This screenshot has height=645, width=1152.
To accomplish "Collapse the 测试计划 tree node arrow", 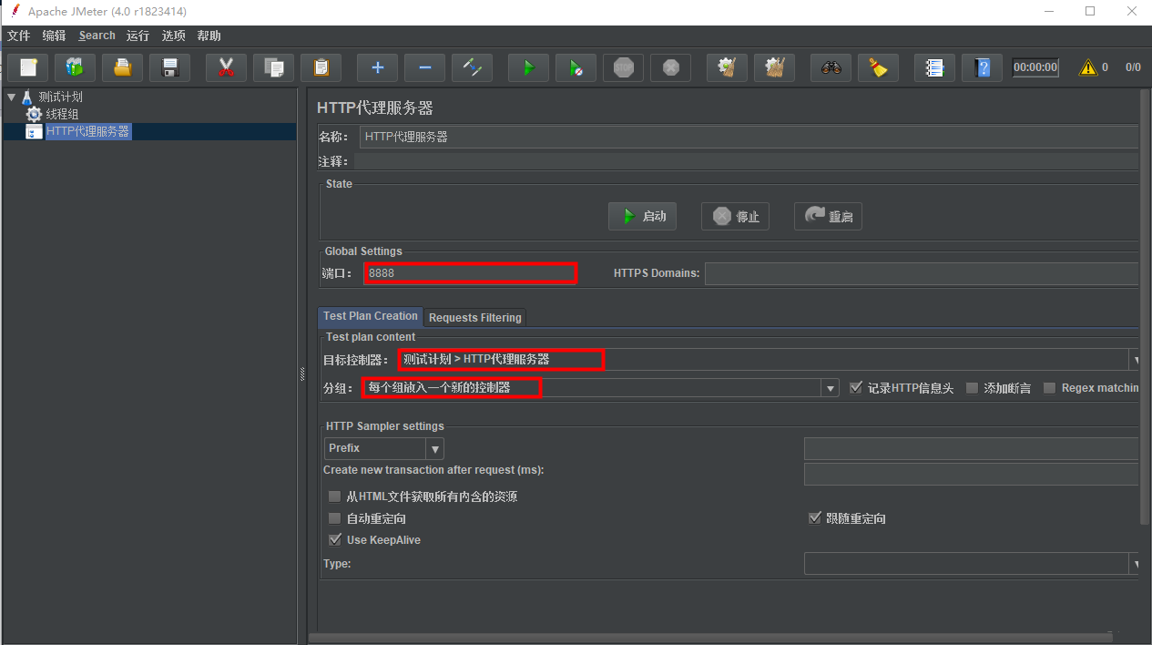I will [11, 97].
